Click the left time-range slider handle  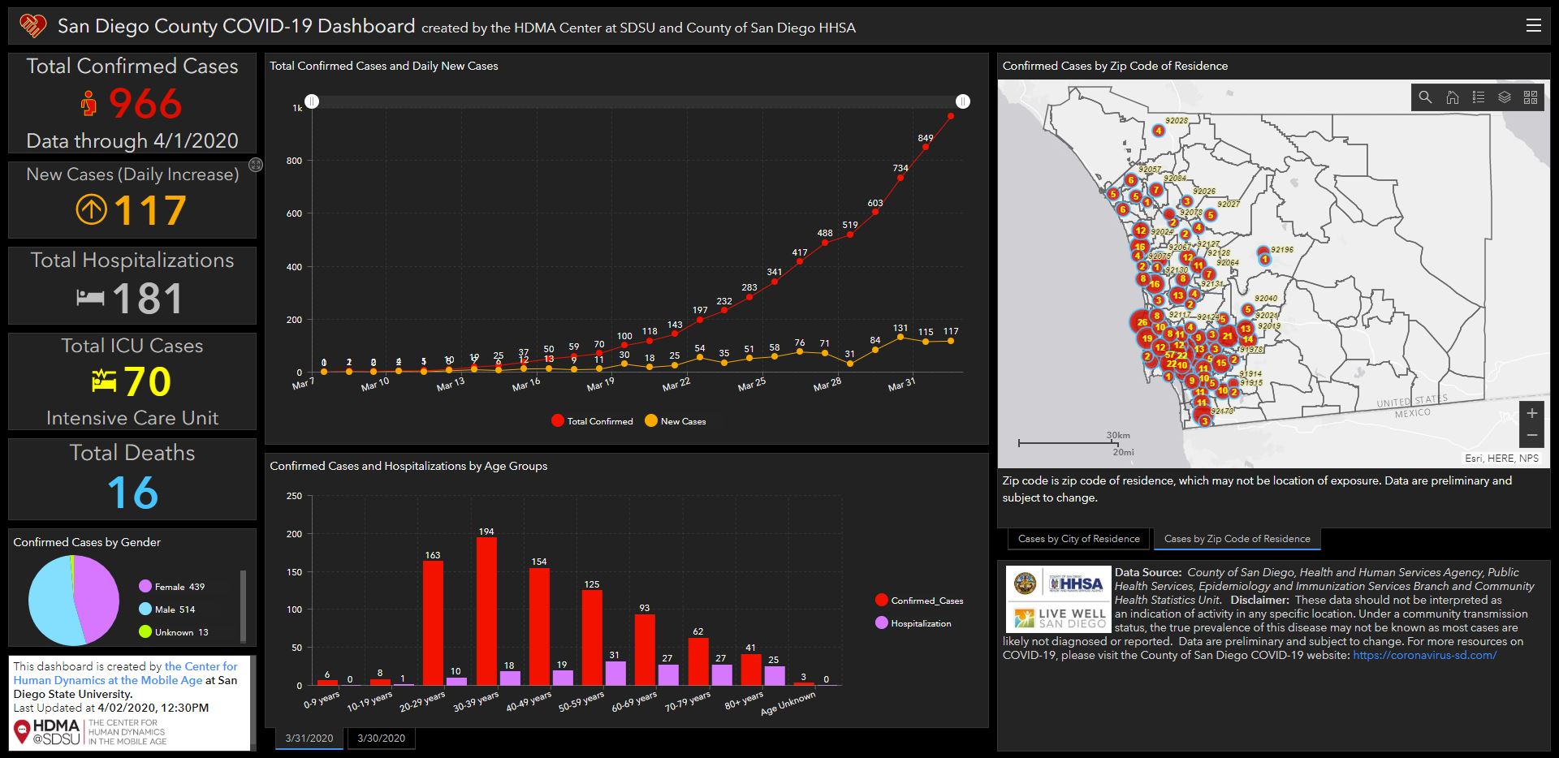coord(312,101)
